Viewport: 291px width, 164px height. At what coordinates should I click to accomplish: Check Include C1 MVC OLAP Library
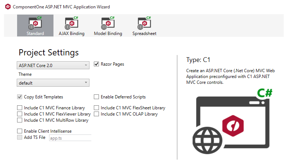[96, 114]
